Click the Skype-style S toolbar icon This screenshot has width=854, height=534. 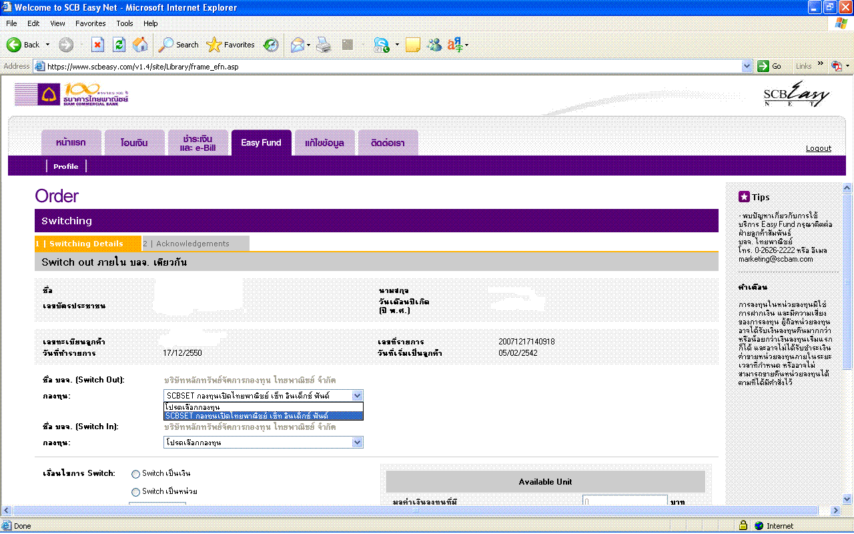382,45
